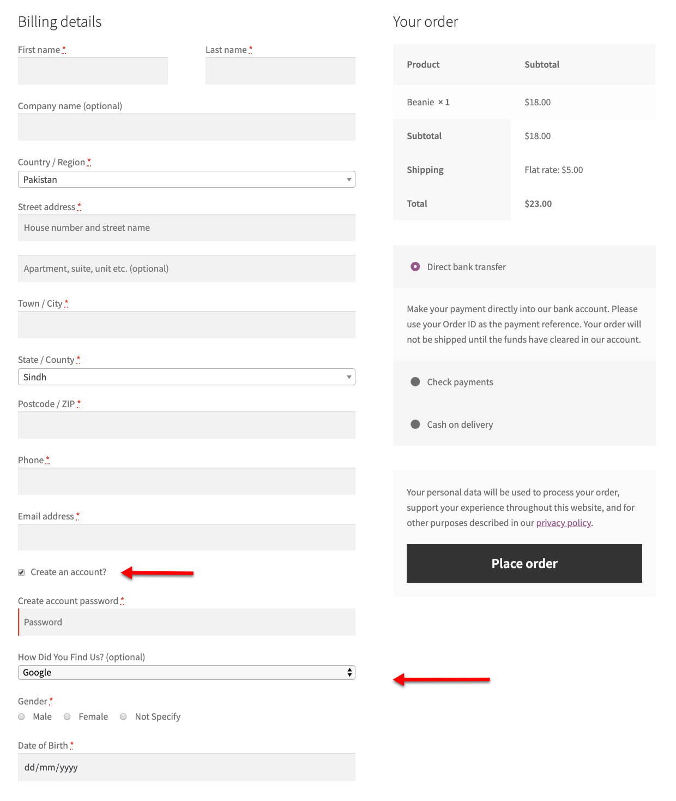Click the Apartment, suite, unit field
Viewport: 676px width, 801px height.
pos(186,268)
